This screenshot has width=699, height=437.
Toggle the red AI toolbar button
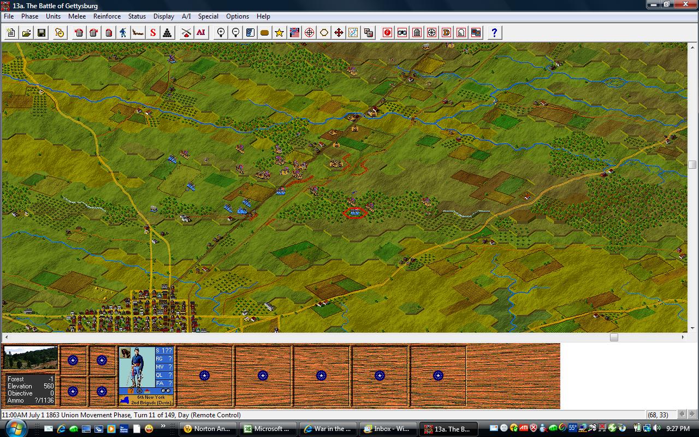201,33
